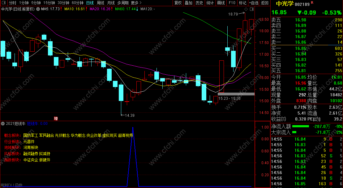Click the diamond marker icon above the chart
Viewport: 343px width, 188px height.
(246, 9)
